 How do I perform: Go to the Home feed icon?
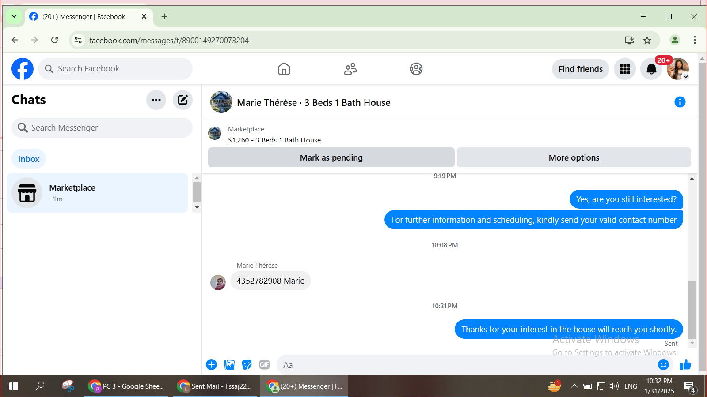click(x=284, y=69)
